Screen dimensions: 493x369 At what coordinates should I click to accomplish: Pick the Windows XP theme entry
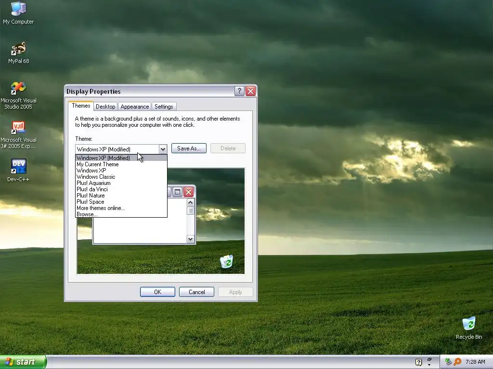click(121, 171)
